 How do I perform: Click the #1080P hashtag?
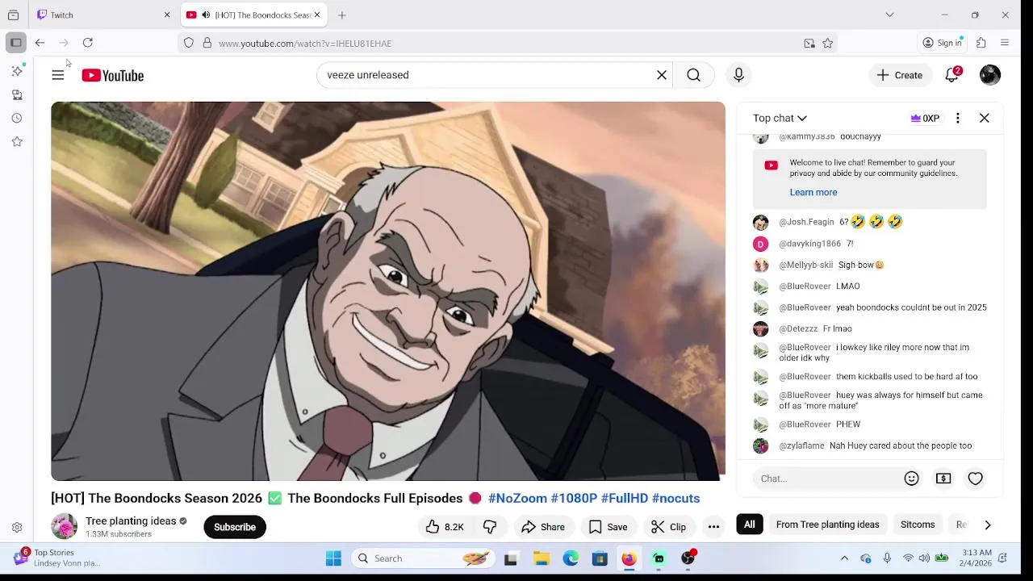point(574,499)
